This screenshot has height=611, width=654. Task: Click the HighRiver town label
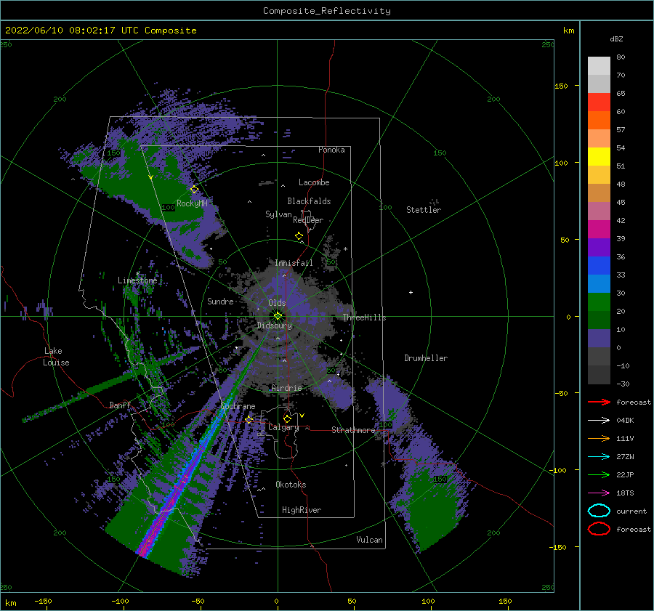click(x=302, y=510)
